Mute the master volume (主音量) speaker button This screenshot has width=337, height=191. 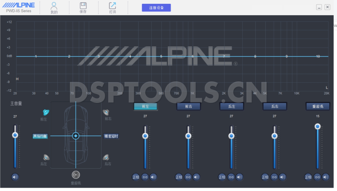15,177
